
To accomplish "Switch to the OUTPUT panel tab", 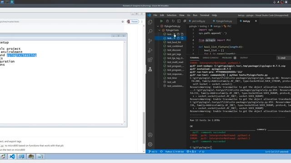I will tap(244, 58).
